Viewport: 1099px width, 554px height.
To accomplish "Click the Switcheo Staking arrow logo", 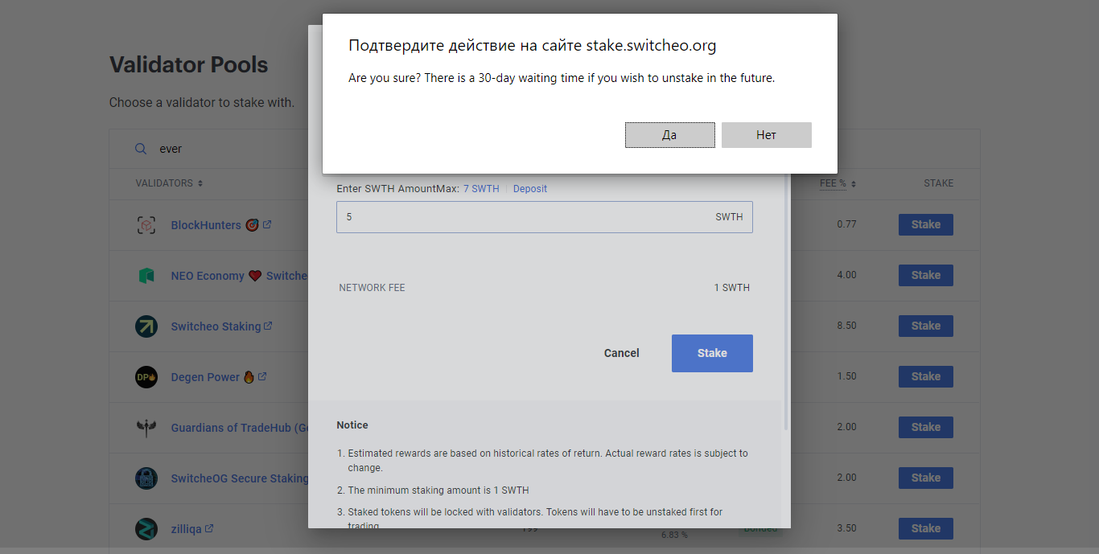I will [x=146, y=326].
